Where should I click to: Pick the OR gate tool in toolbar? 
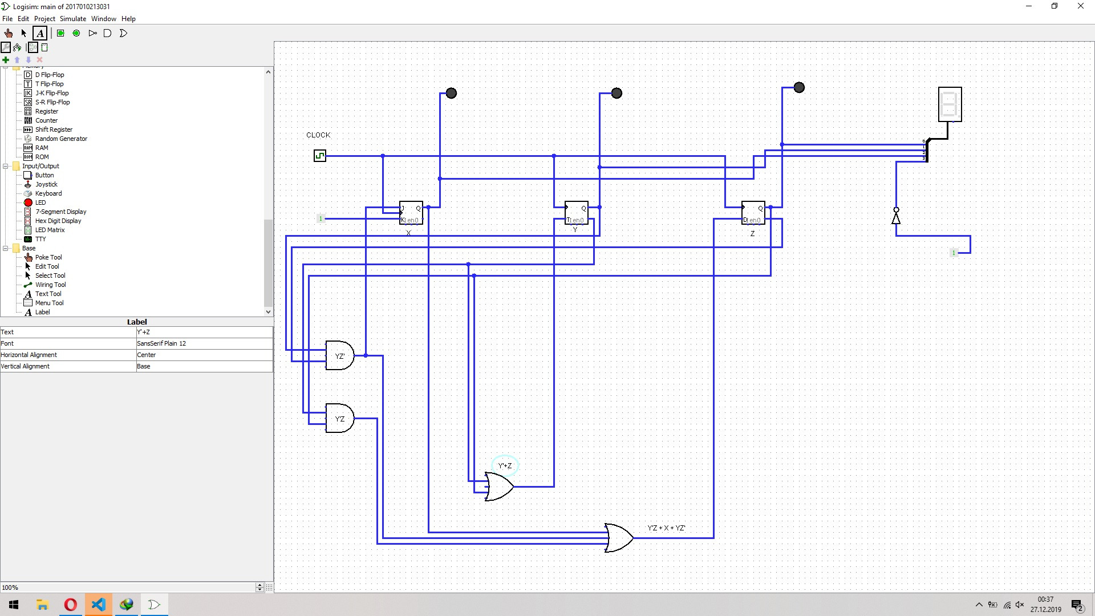(x=123, y=33)
